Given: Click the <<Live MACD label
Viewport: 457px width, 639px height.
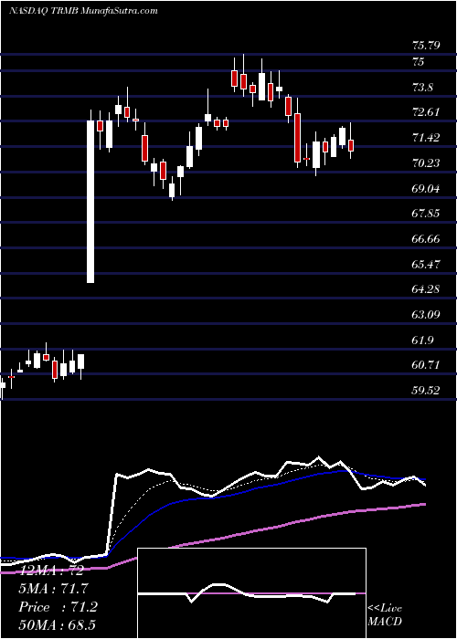Looking at the screenshot, I should [385, 615].
